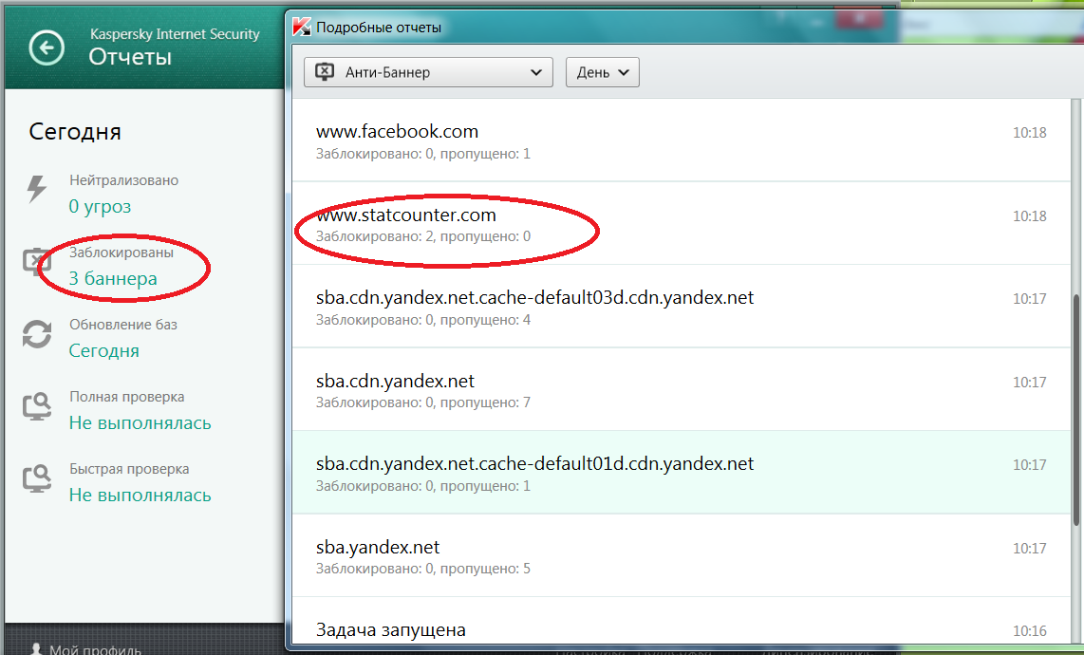Click the profile person icon at bottom left
The image size is (1084, 655).
tap(37, 648)
